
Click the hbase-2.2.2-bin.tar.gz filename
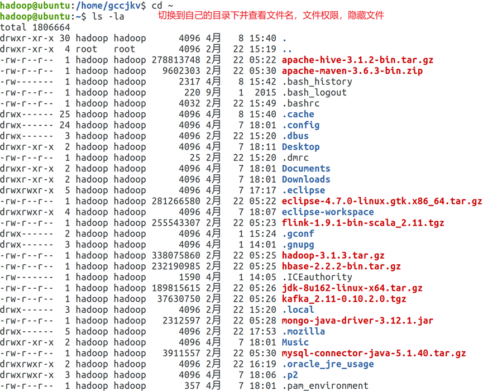coord(341,266)
